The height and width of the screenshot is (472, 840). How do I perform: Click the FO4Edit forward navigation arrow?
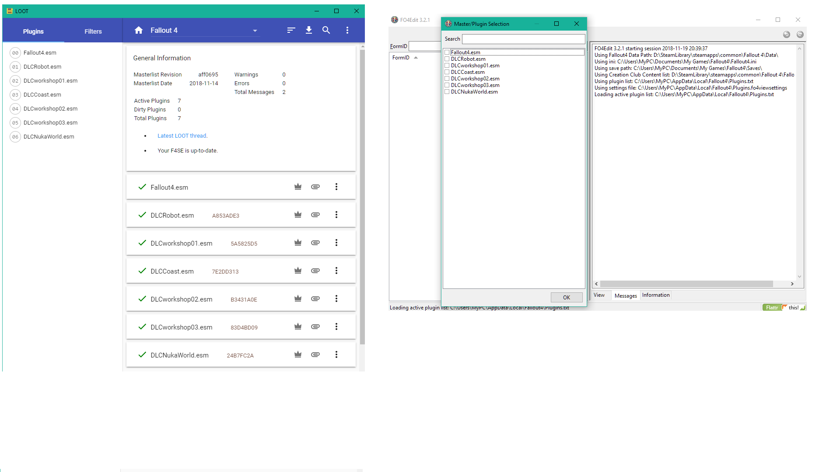(x=800, y=35)
